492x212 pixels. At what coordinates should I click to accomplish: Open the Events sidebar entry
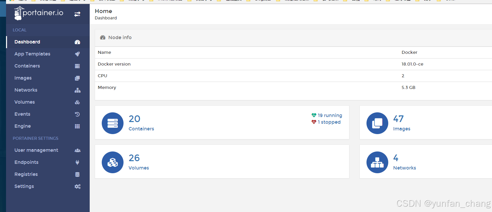point(48,114)
